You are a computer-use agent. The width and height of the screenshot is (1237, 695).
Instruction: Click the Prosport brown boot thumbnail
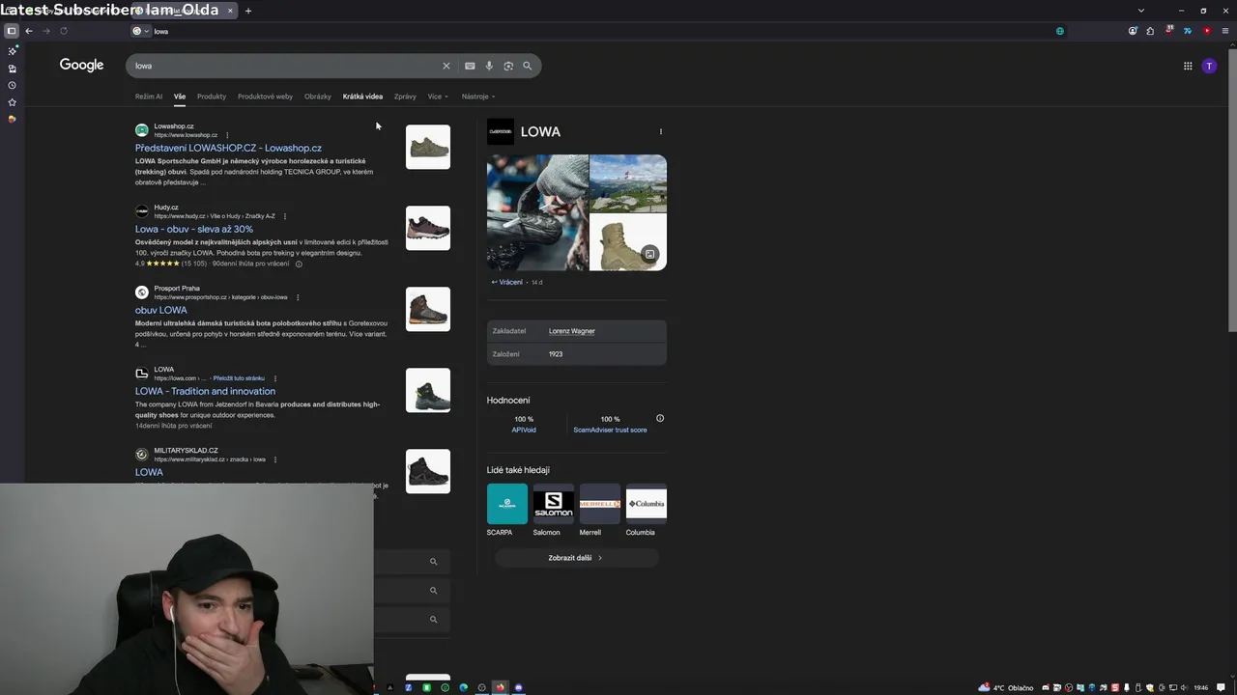click(428, 309)
